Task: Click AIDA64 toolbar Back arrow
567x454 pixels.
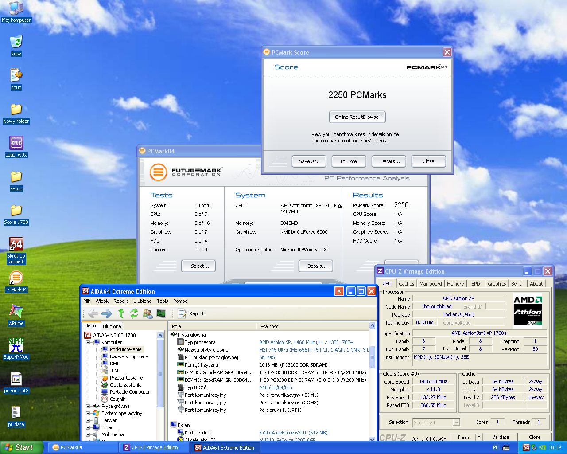Action: (93, 313)
